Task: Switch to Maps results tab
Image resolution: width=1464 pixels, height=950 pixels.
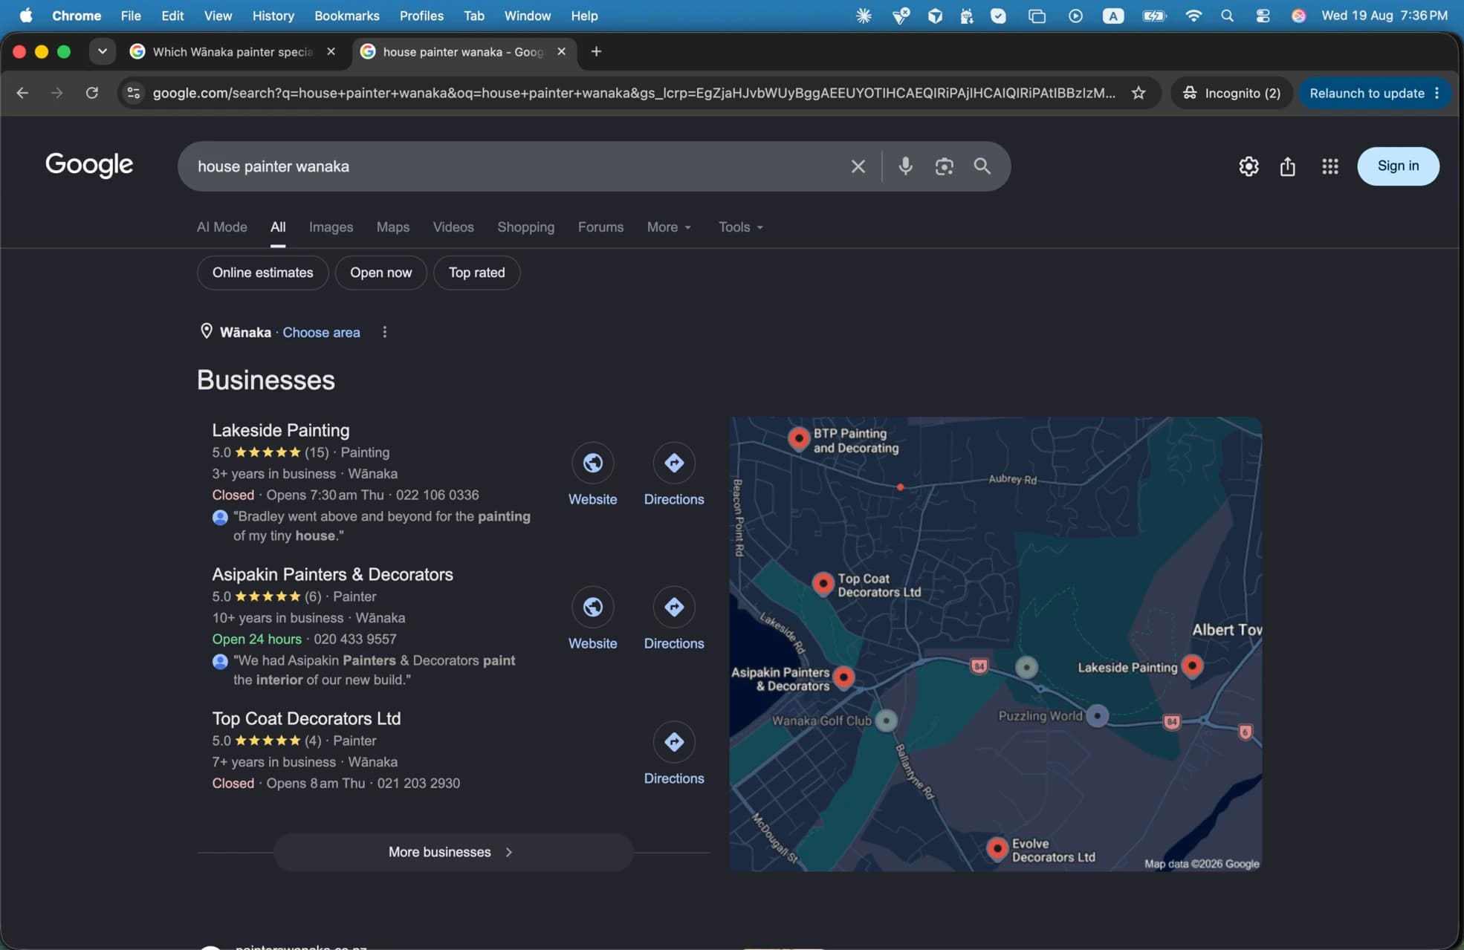Action: (x=392, y=227)
